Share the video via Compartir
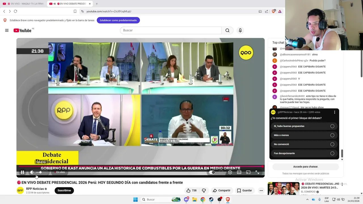 tap(221, 190)
